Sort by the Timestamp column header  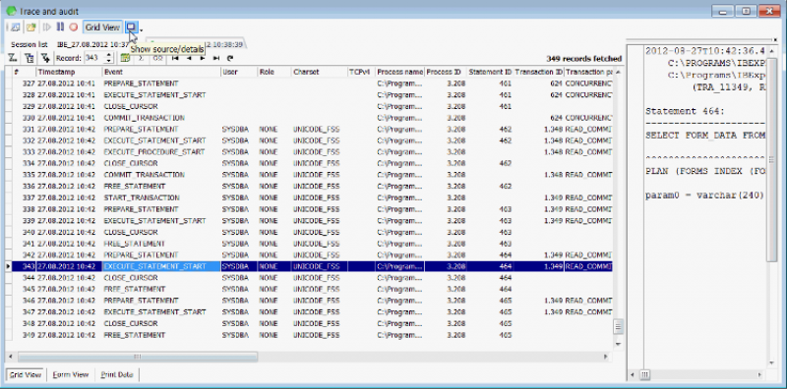click(69, 72)
